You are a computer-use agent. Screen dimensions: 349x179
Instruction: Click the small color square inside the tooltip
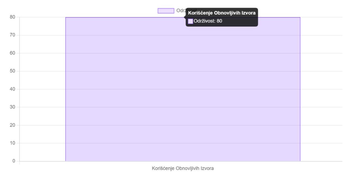[191, 21]
